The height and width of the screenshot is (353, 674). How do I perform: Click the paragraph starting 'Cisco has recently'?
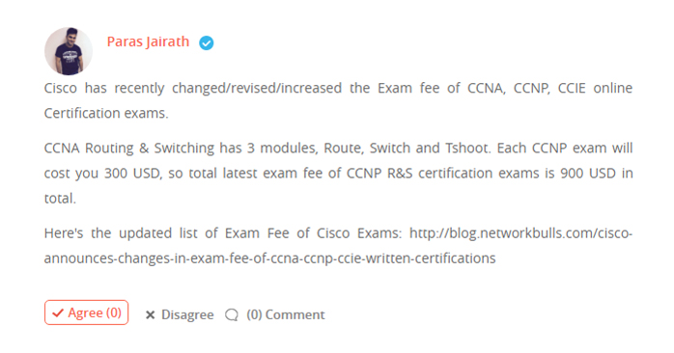pos(338,100)
